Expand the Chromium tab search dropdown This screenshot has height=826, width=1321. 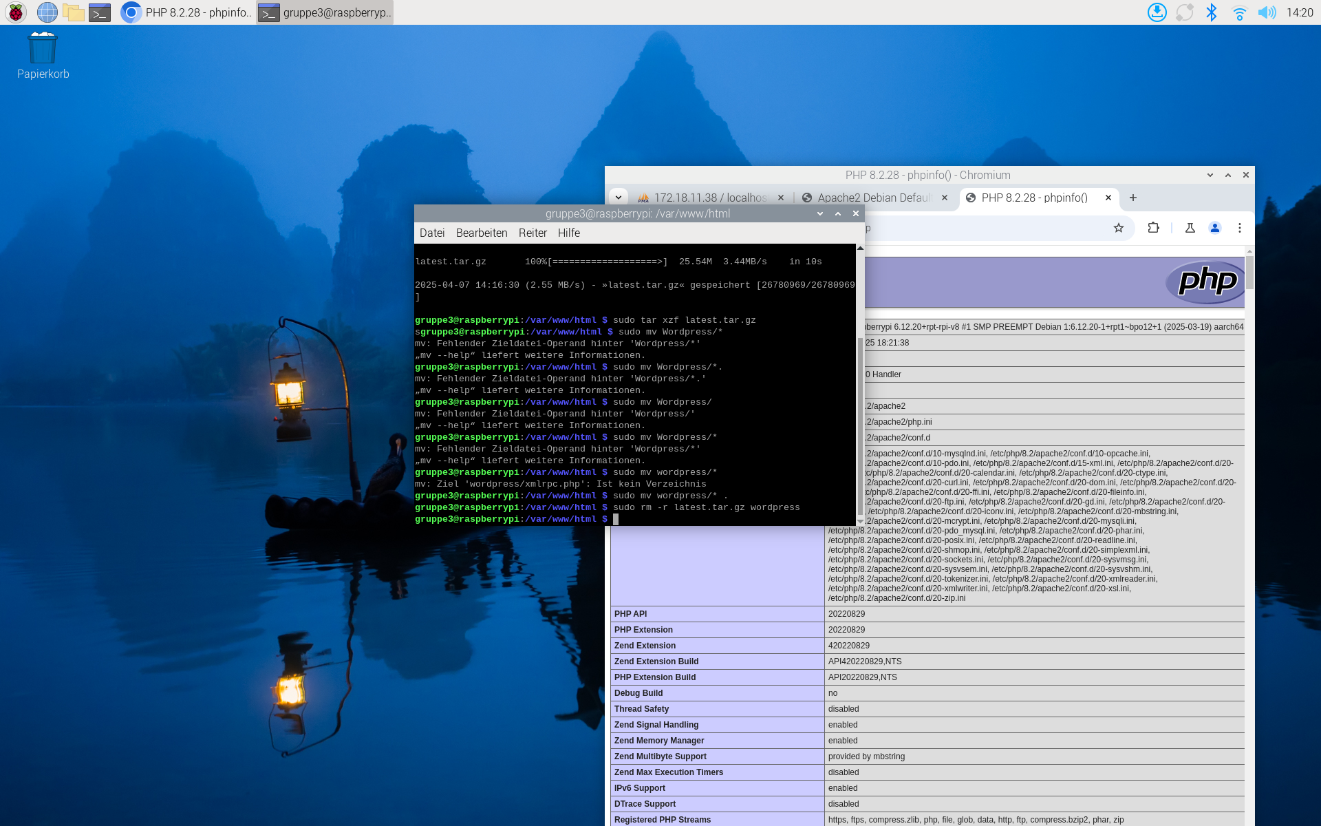click(x=619, y=198)
